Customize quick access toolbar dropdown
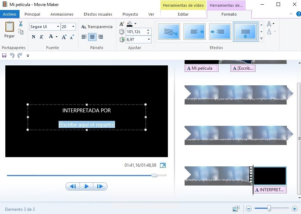 click(28, 56)
